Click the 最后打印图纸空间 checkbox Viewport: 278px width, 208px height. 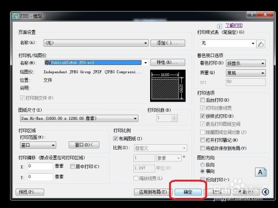(x=202, y=124)
